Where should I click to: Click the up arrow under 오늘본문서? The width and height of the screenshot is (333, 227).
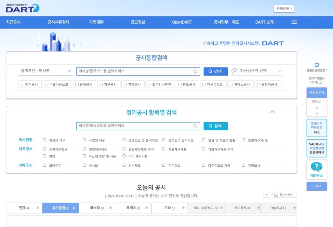click(317, 108)
